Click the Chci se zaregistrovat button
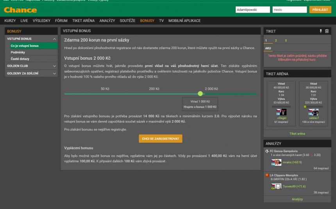Screen dimensions: 336x209 point(161,139)
